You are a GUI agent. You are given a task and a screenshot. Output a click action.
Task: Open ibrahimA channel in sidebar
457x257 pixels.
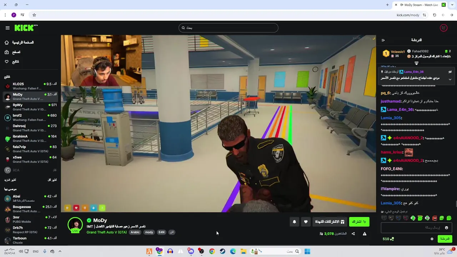[30, 138]
